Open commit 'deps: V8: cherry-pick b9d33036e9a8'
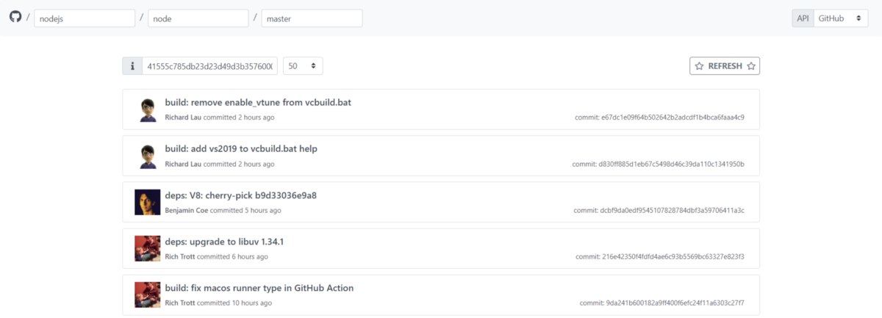The image size is (882, 318). (x=240, y=195)
